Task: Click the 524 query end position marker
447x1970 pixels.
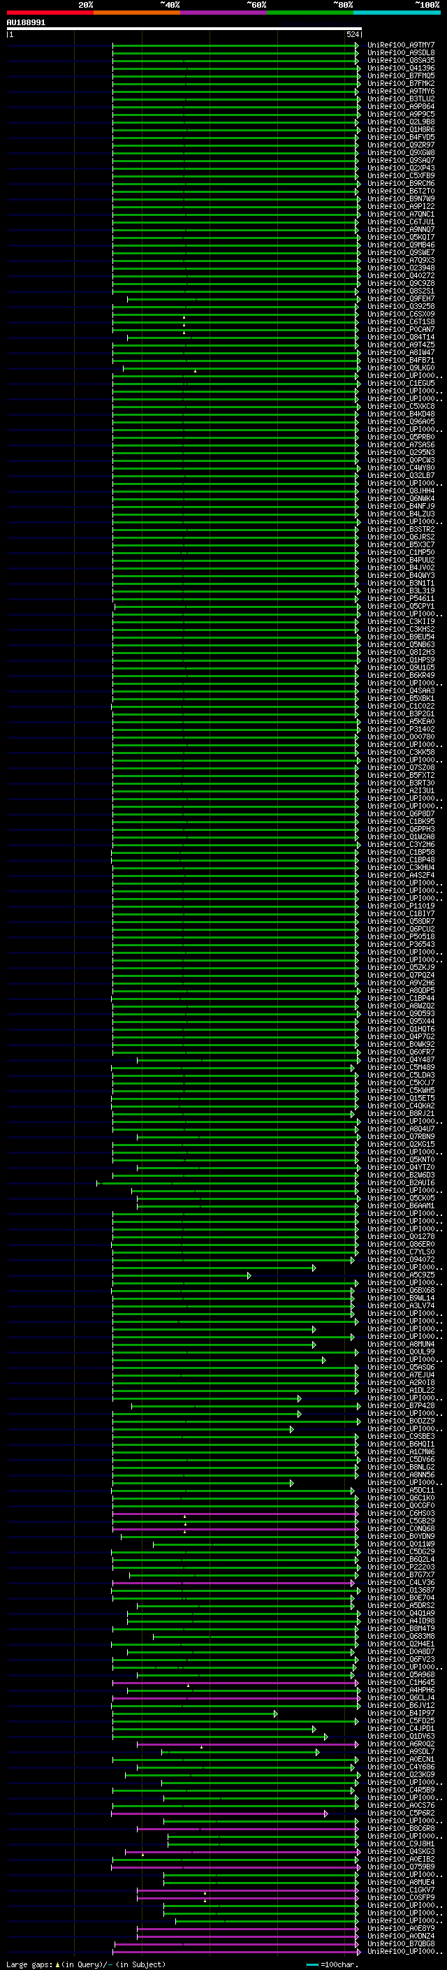Action: tap(353, 34)
